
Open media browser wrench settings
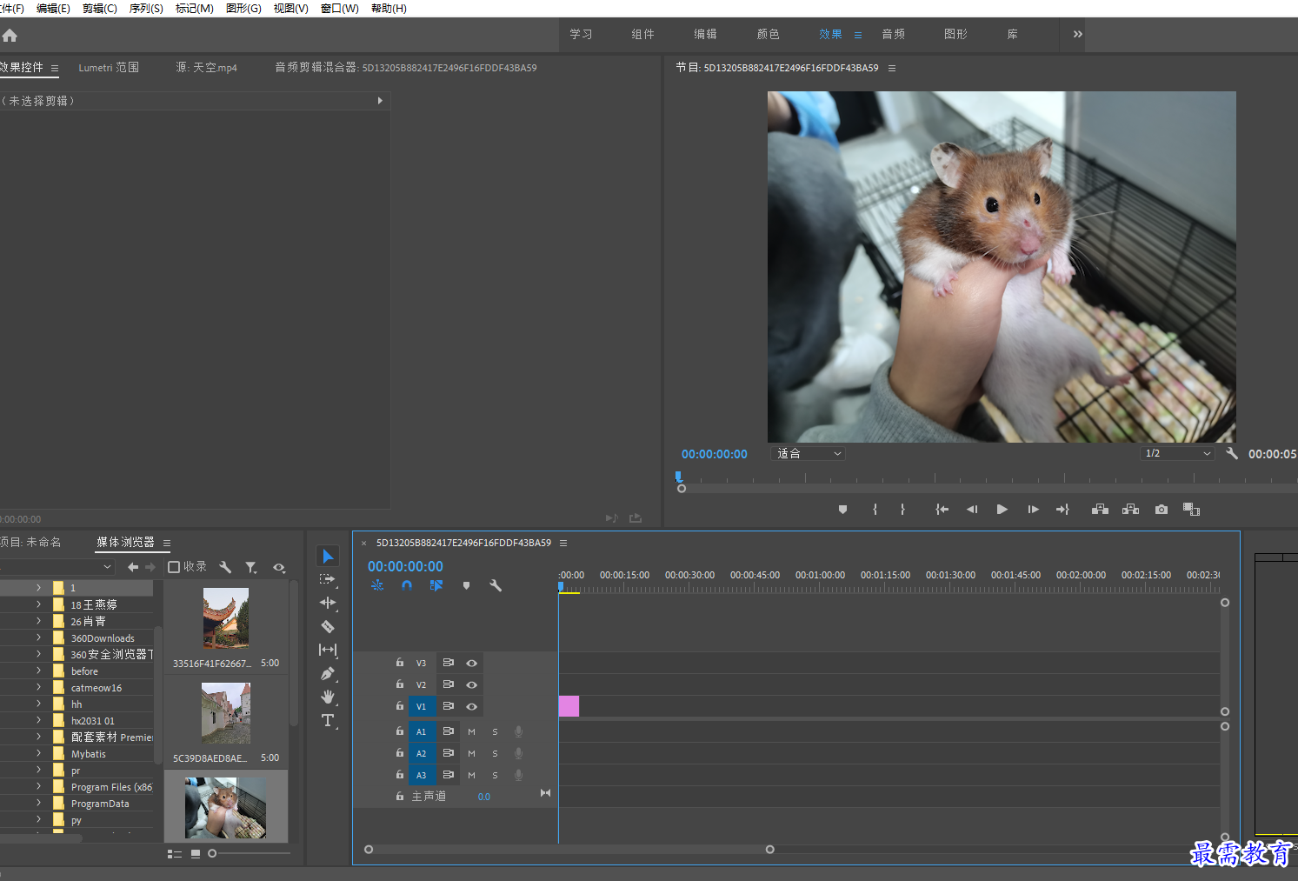(225, 567)
